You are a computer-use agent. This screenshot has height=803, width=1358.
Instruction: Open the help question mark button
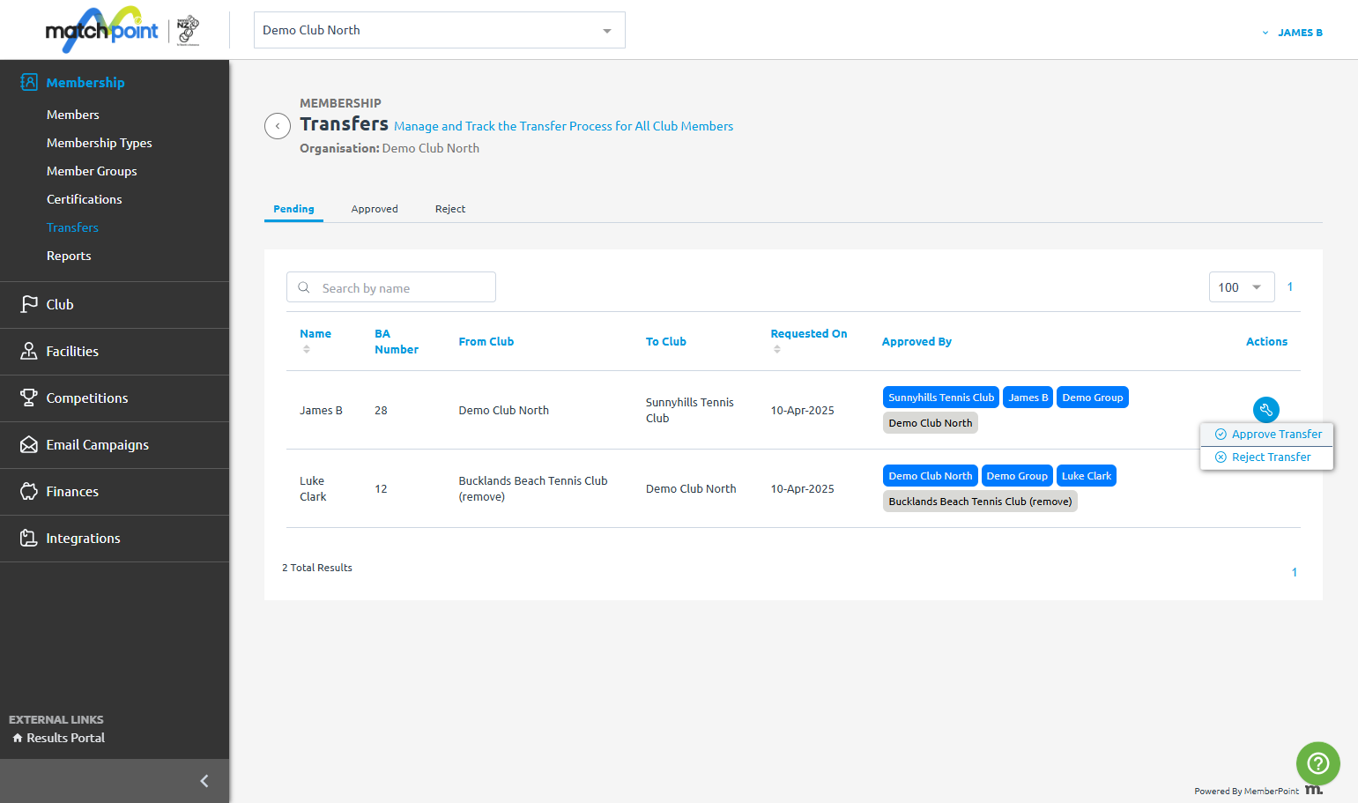point(1318,763)
